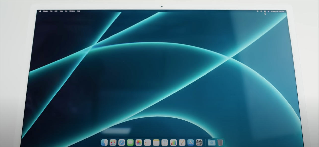319x147 pixels.
Task: Open the Help menu
Action: [79, 11]
